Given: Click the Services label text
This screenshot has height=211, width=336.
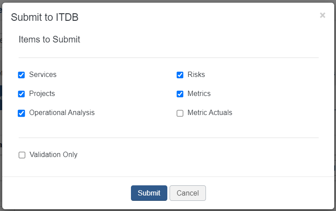Looking at the screenshot, I should [43, 74].
